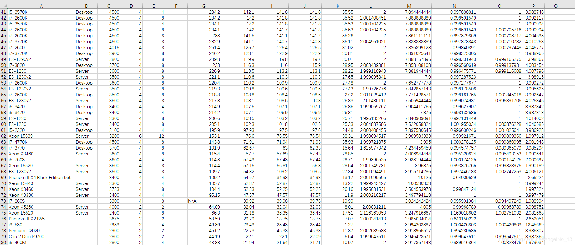575x245 pixels.
Task: Select the 'i7-860S' cell
Action: 41,201
